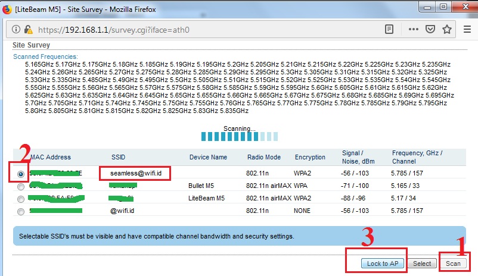Viewport: 478px width, 276px height.
Task: Click the seamless@wifi.id SSID text
Action: (x=136, y=173)
